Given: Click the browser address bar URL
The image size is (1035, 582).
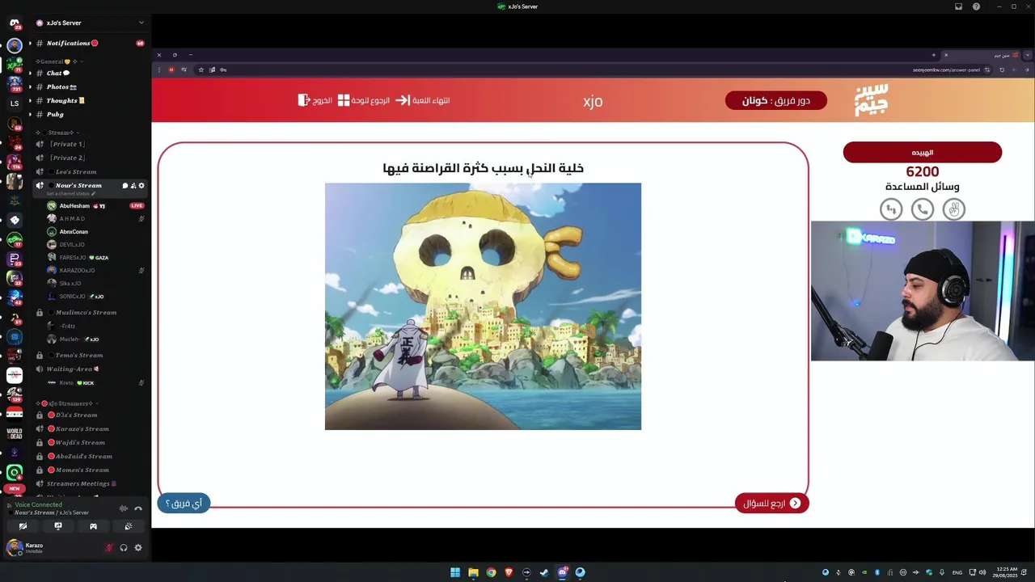Looking at the screenshot, I should pos(946,70).
